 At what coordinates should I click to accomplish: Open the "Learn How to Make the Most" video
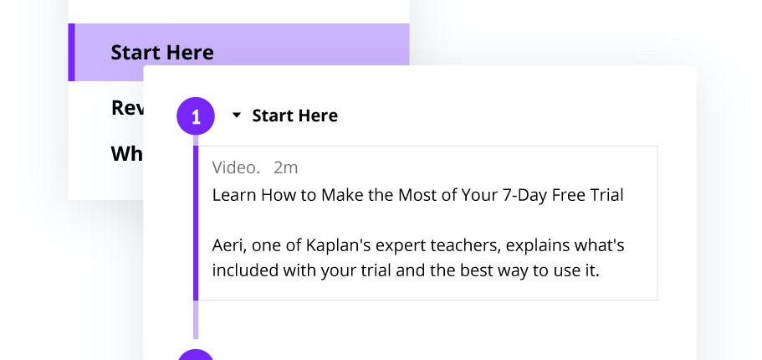(418, 196)
